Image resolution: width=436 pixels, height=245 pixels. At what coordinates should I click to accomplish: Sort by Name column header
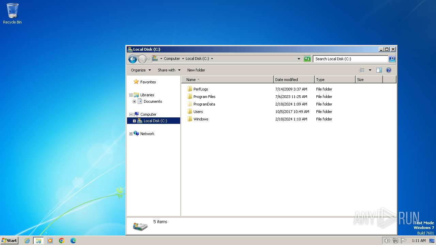tap(228, 80)
